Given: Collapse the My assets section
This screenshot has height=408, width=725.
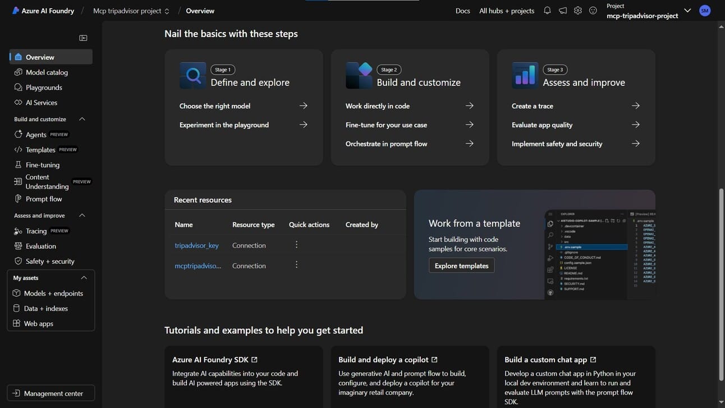Looking at the screenshot, I should click(84, 278).
